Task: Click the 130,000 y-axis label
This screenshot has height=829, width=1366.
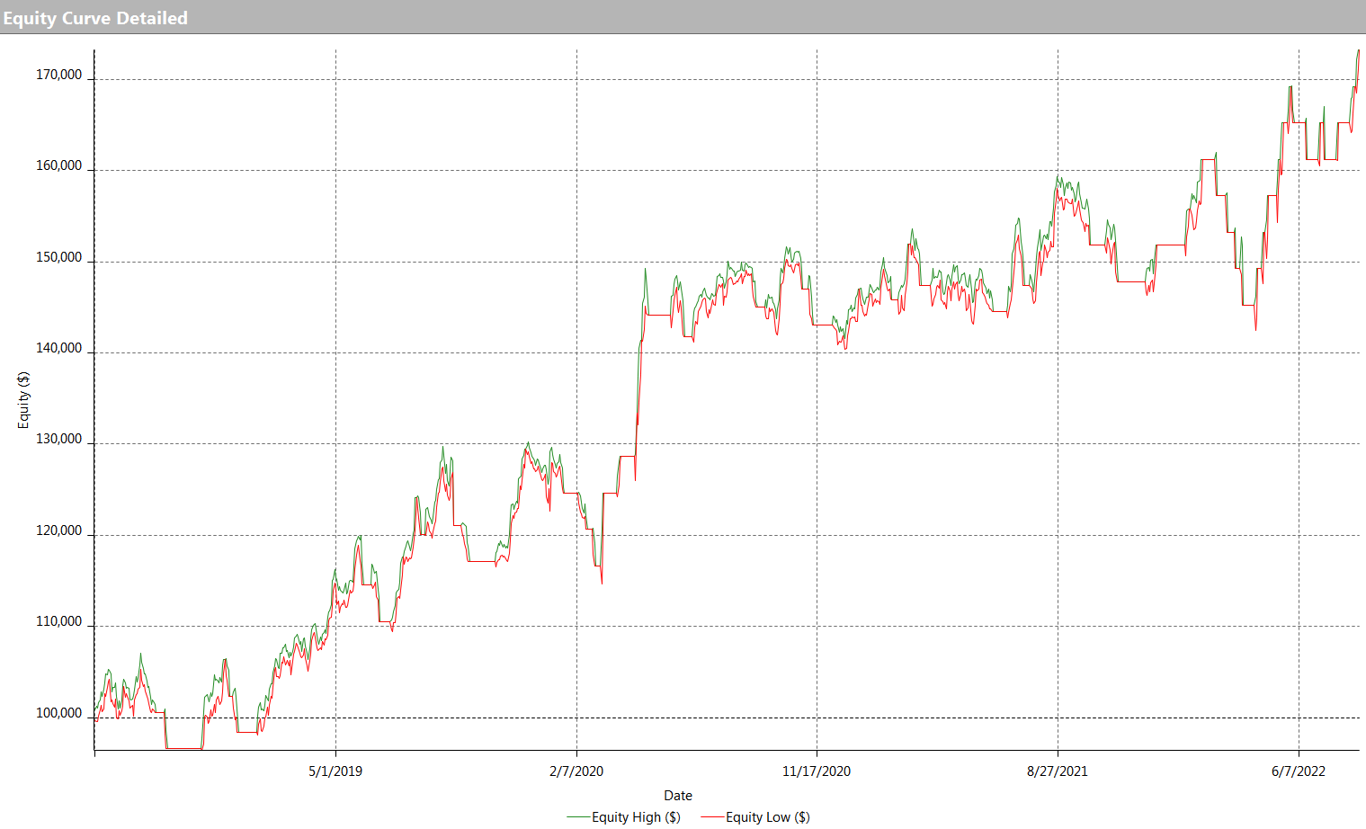Action: [x=58, y=440]
